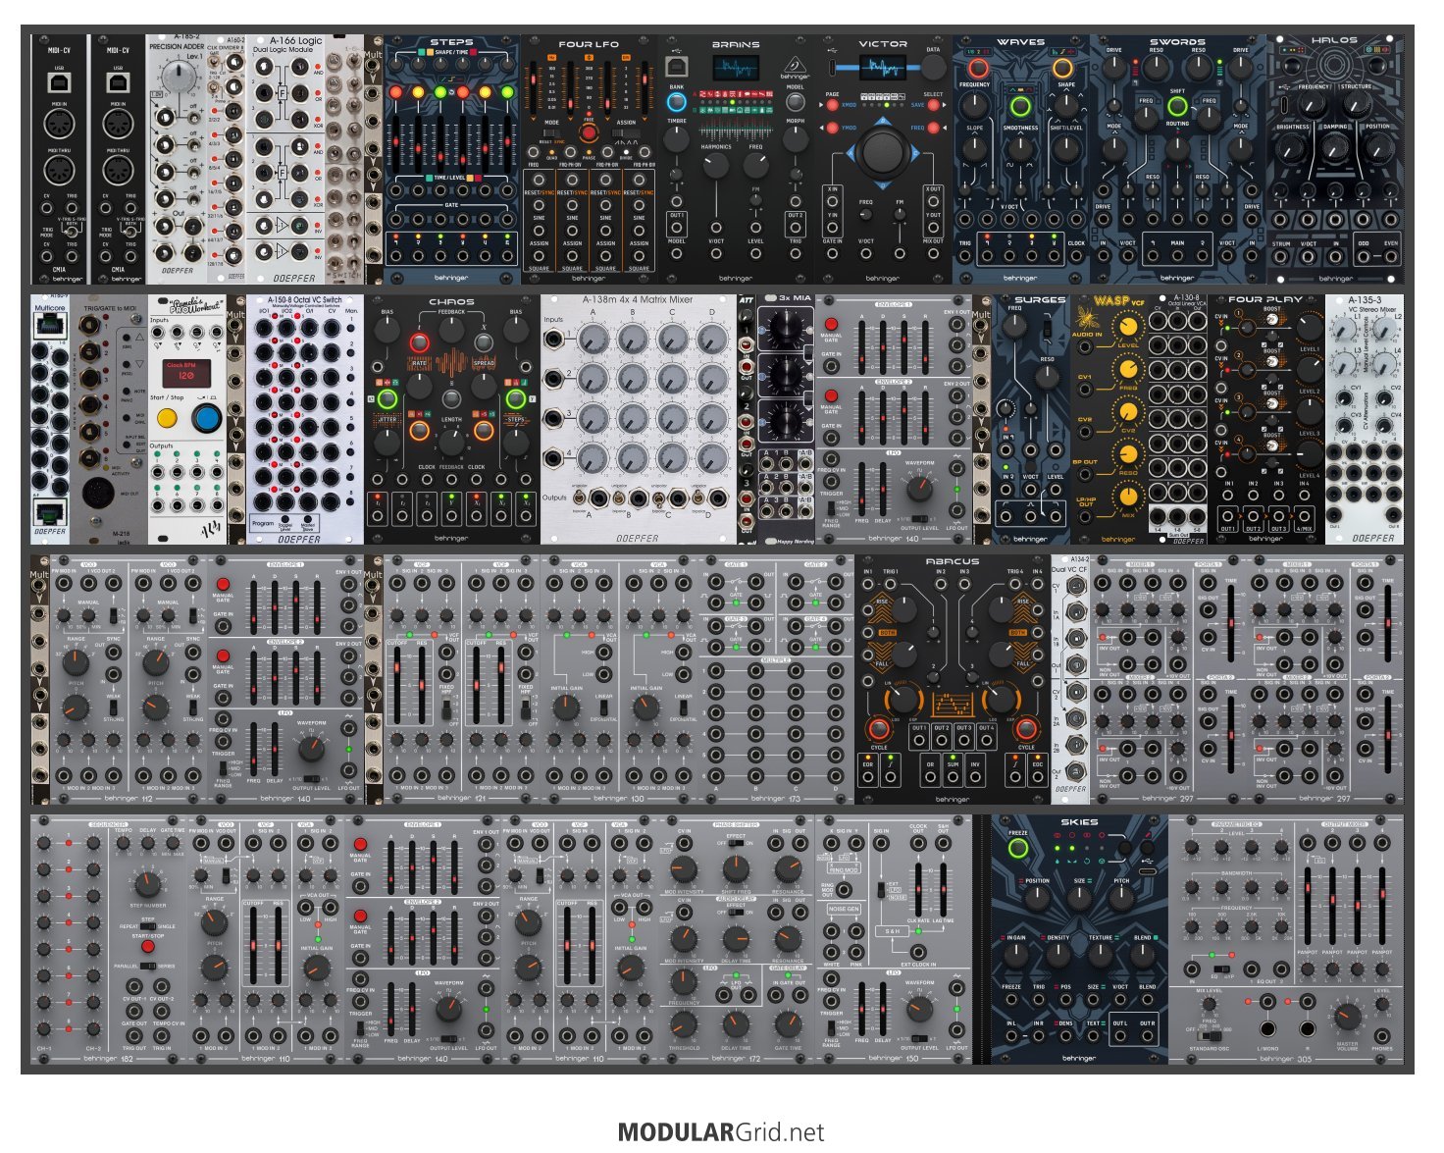Click the blue-lit BANK button on BRAINS

[x=677, y=101]
